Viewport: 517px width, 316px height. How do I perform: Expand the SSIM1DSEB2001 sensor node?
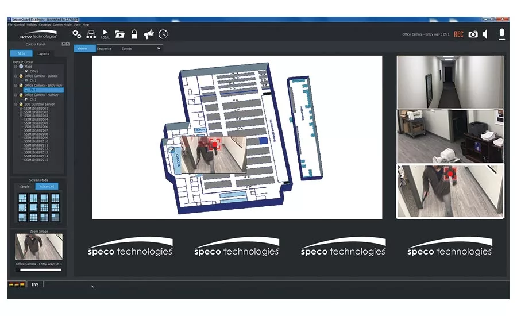[x=21, y=108]
